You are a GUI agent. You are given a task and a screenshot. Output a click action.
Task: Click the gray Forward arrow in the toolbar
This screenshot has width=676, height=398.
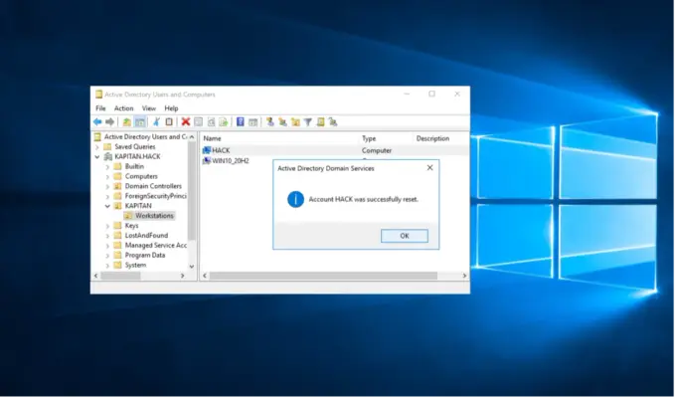[x=110, y=122]
